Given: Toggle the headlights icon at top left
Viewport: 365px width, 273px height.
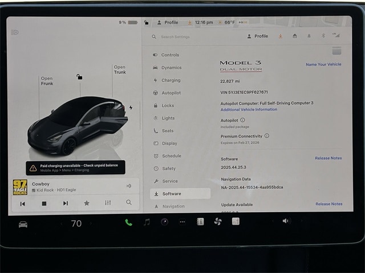Looking at the screenshot, I should (15, 32).
